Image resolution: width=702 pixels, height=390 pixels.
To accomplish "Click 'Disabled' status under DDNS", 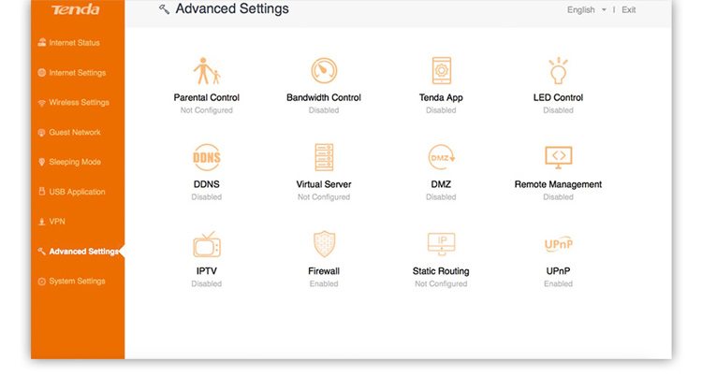I will pos(207,196).
